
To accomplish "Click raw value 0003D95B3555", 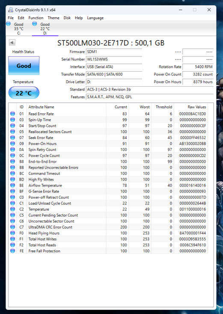I will coord(193,239).
